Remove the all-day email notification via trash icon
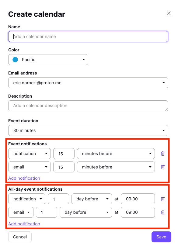 (162, 212)
